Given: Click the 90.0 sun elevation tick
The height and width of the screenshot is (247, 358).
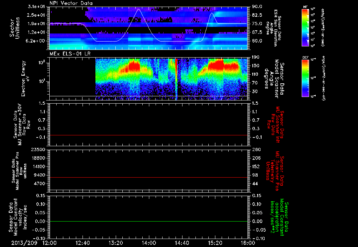Looking at the screenshot, I should click(x=257, y=7).
